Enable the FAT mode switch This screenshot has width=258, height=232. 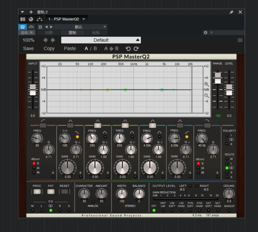50,192
